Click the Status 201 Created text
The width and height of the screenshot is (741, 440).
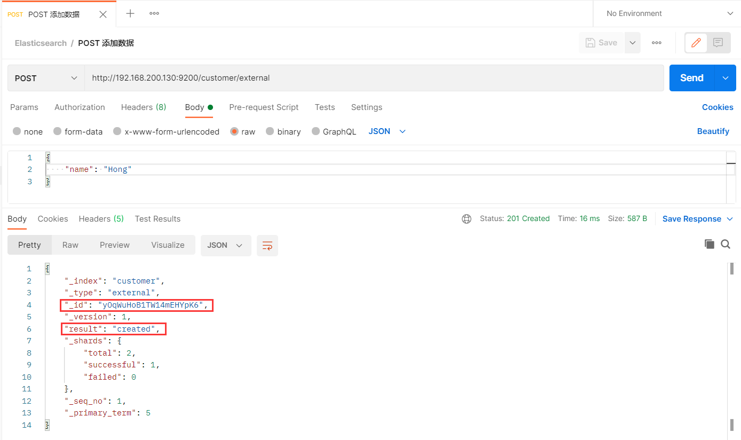(515, 219)
